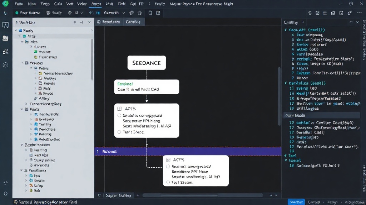The height and width of the screenshot is (205, 366).
Task: Click the image frame icon in top-right toolbar
Action: coord(317,13)
